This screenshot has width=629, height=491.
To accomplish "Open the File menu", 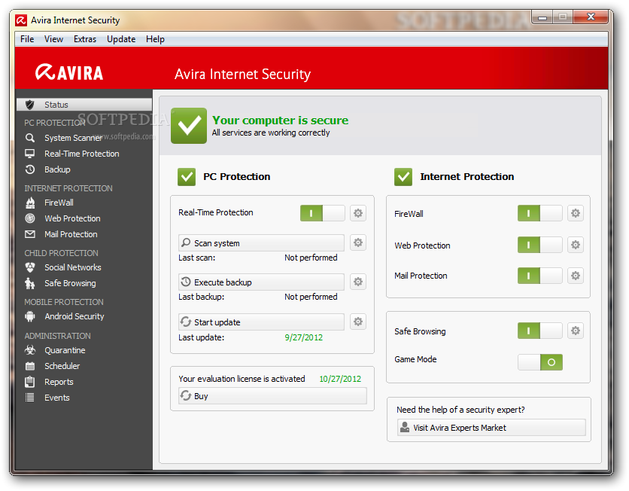I will [x=27, y=39].
